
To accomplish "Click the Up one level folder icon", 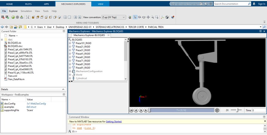I will pos(11,27).
